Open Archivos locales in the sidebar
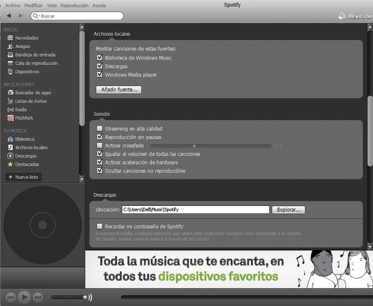 tap(28, 147)
